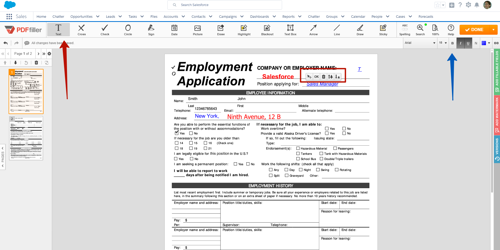Activate the Draw tool
Screen dimensions: 500x250
coord(360,29)
